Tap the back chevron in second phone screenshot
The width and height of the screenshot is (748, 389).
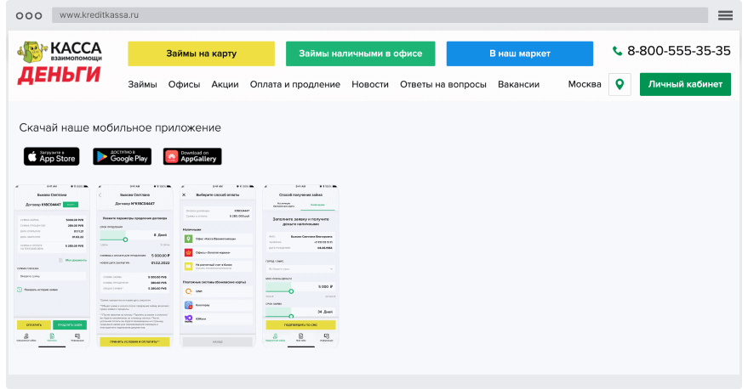click(100, 195)
